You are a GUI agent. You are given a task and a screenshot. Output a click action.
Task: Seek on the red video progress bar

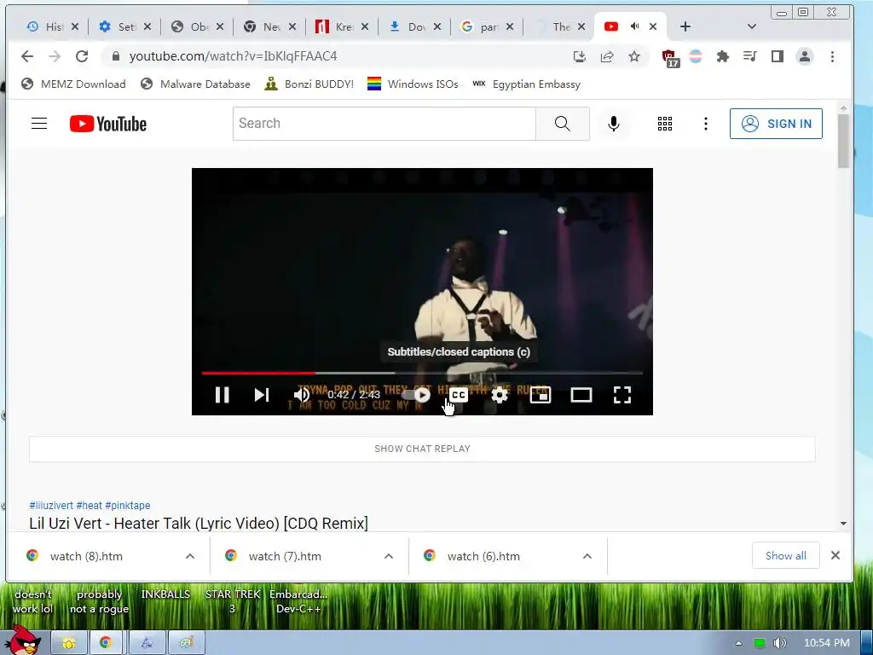pos(258,373)
